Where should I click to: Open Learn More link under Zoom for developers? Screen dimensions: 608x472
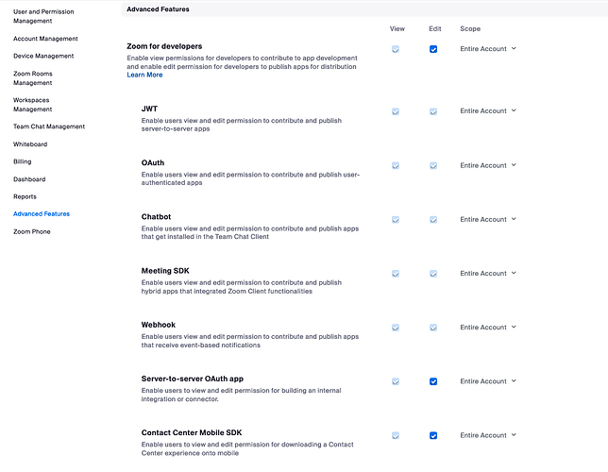(x=144, y=75)
